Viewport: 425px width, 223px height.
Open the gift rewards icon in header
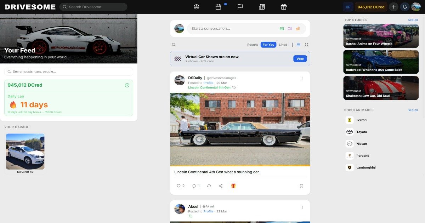(284, 7)
